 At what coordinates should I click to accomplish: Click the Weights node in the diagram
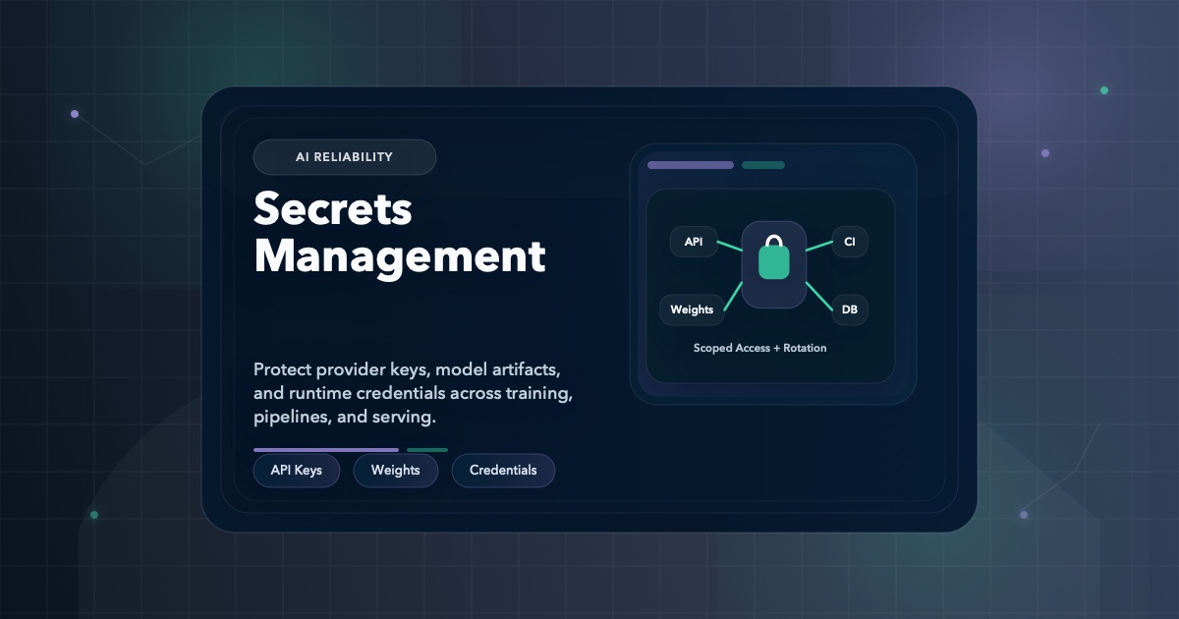tap(693, 309)
